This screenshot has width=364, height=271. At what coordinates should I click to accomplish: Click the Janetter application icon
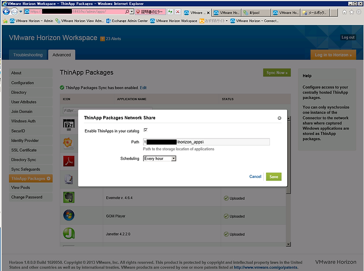(69, 234)
